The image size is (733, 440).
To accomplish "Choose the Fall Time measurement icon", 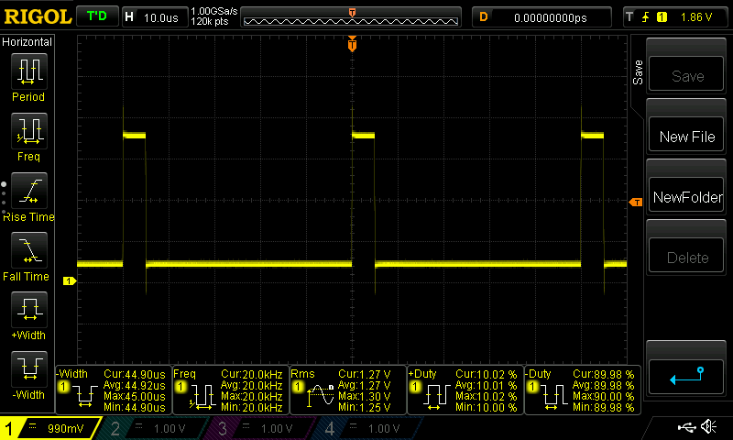I will point(29,250).
